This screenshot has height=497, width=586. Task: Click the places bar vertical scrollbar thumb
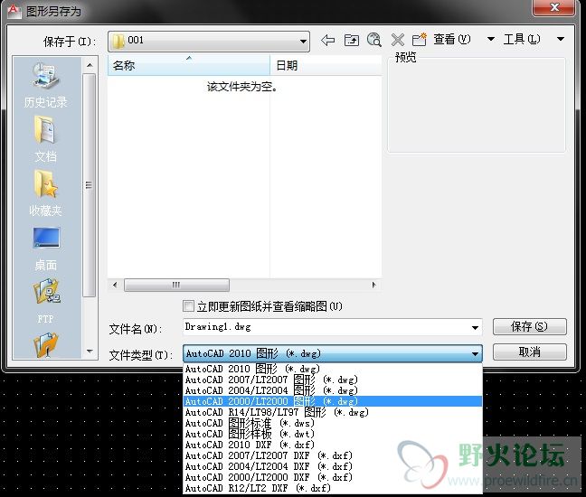(x=89, y=185)
